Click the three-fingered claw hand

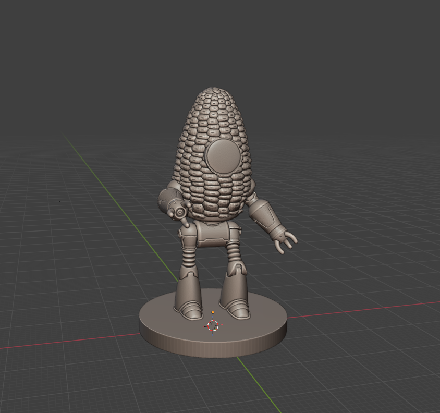coord(286,242)
